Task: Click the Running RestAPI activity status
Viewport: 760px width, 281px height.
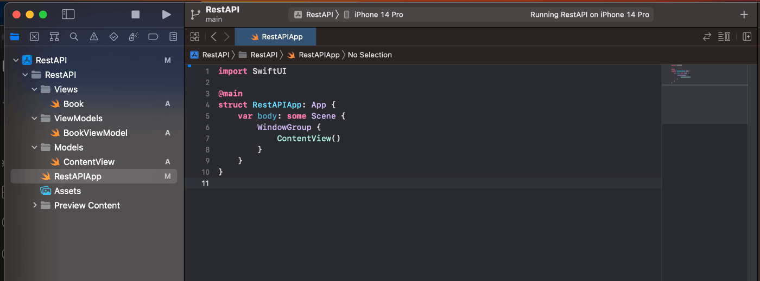Action: point(590,15)
